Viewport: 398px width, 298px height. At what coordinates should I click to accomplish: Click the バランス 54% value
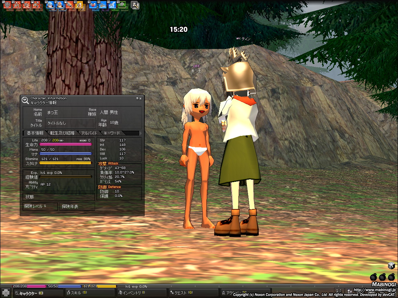click(118, 181)
